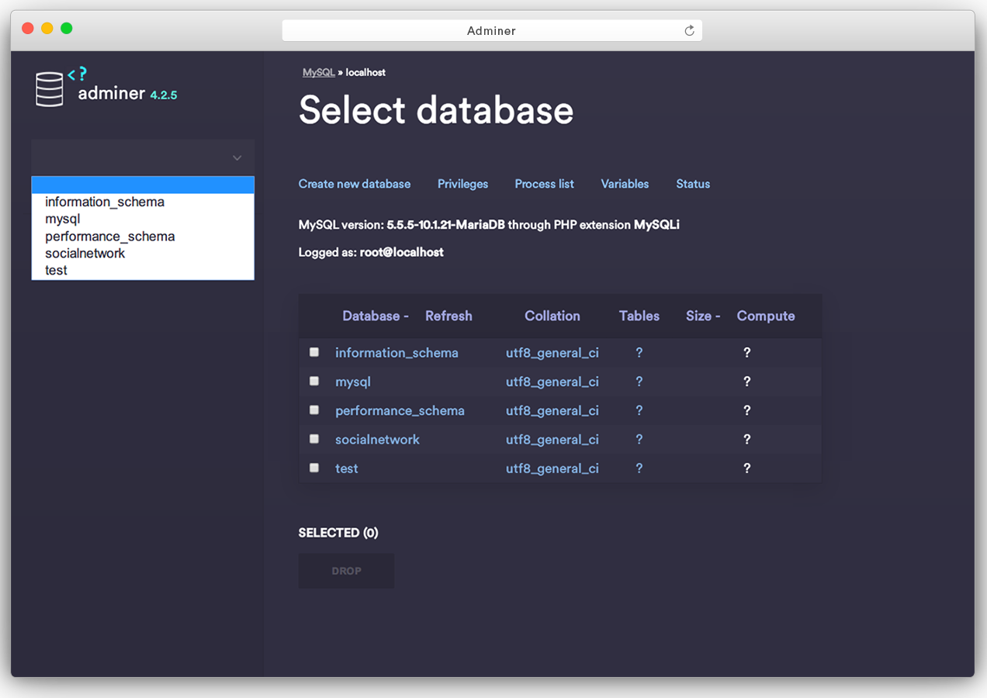Click the Refresh link in table header
Viewport: 987px width, 698px height.
point(448,316)
